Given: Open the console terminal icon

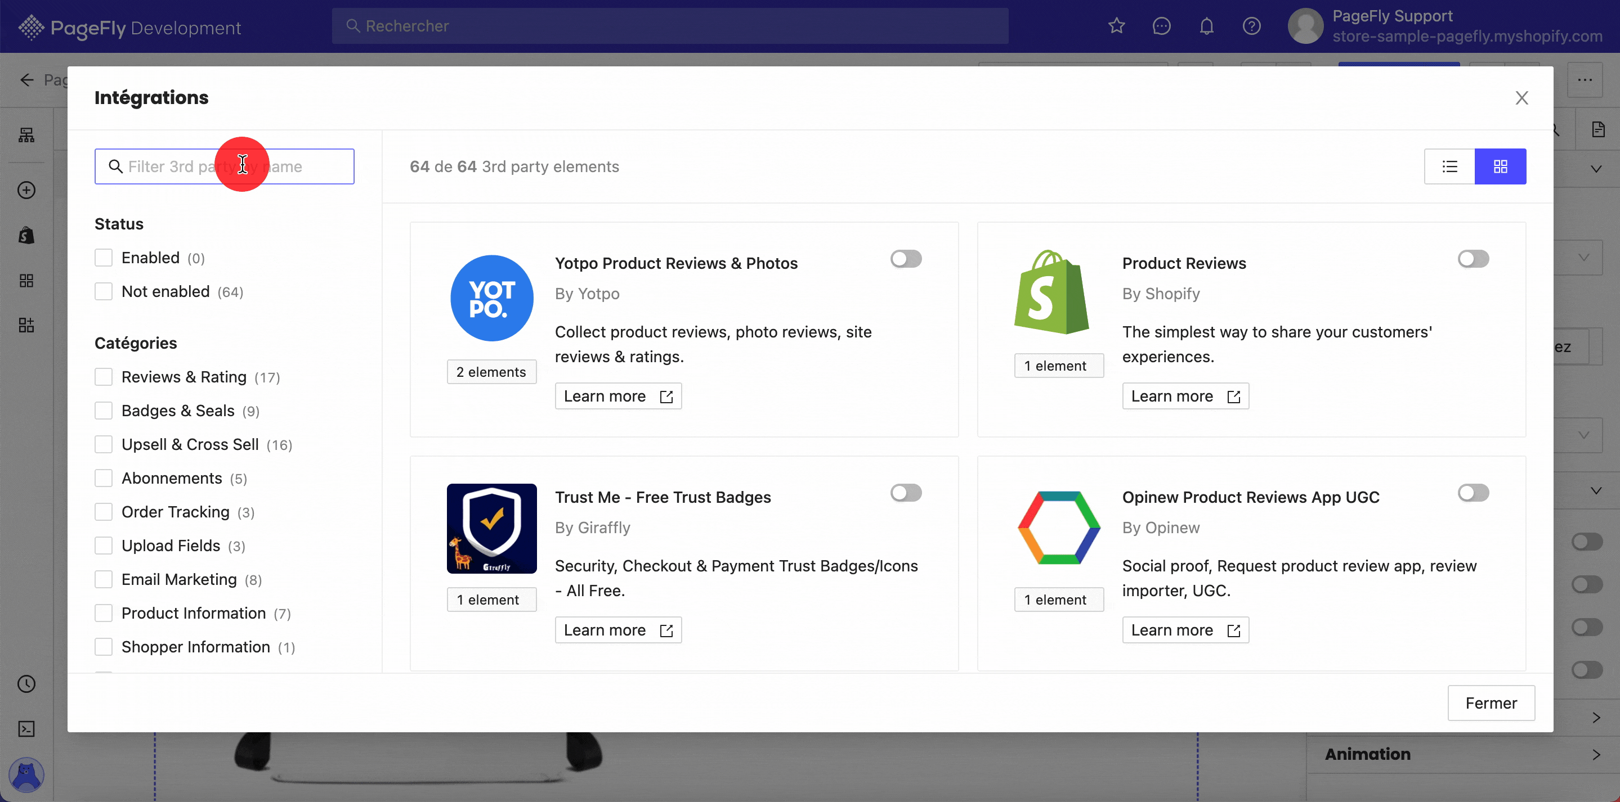Looking at the screenshot, I should 26,728.
